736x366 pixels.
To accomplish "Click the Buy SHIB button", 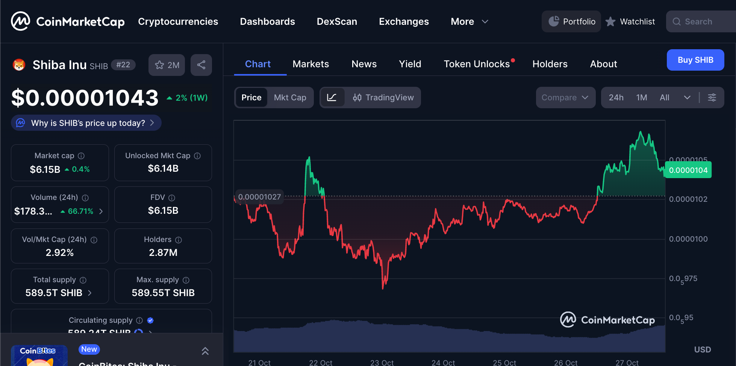I will pyautogui.click(x=695, y=60).
